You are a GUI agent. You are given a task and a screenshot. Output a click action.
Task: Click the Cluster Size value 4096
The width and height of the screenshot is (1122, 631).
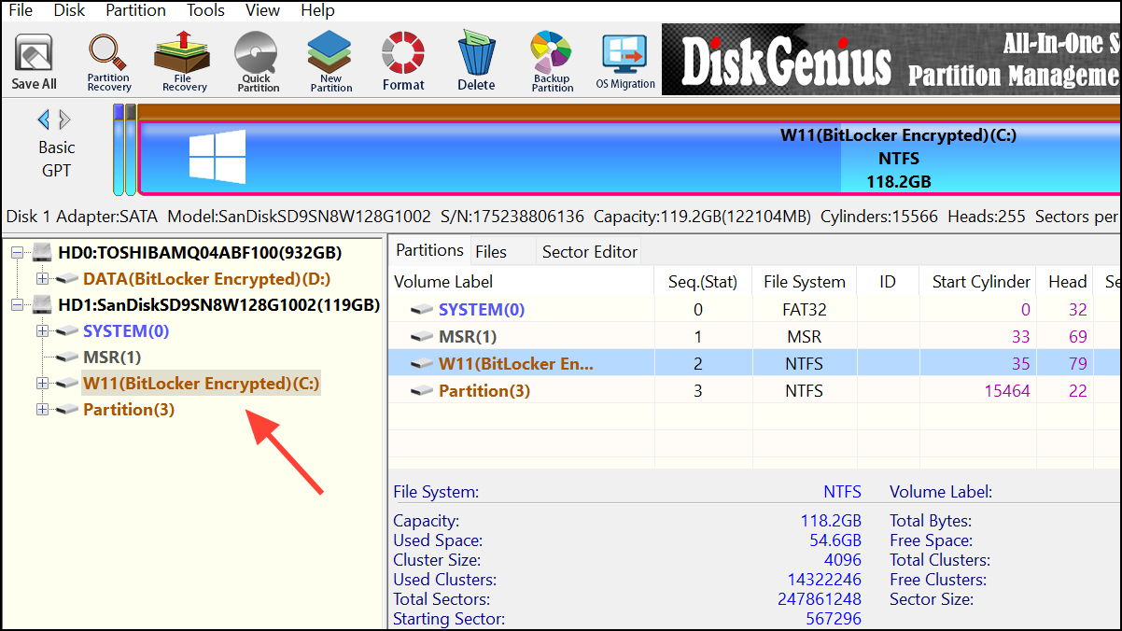(843, 560)
